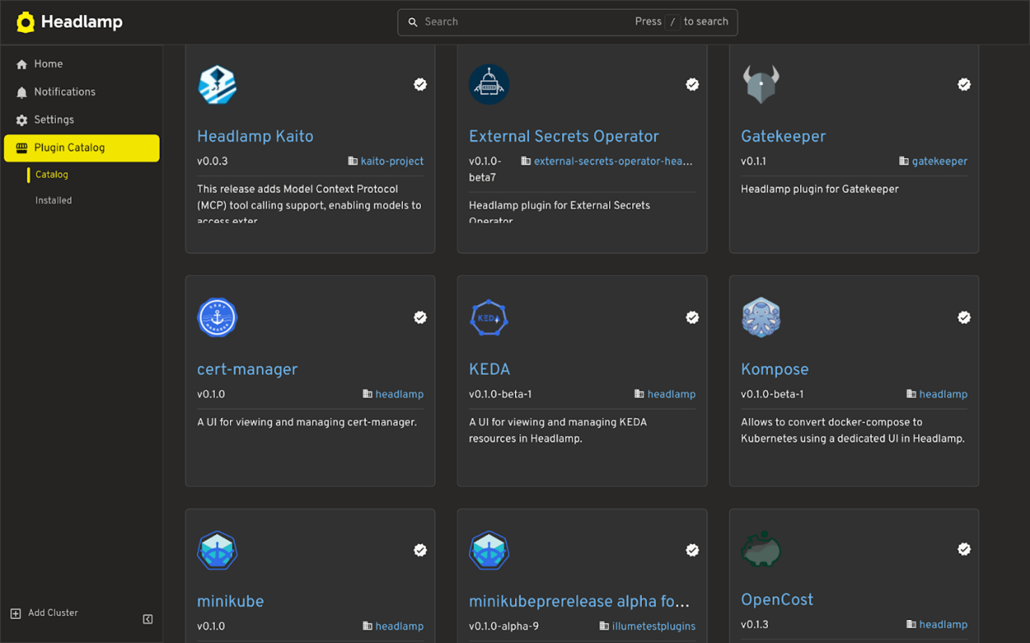
Task: Click the minikube plugin logo
Action: coord(217,551)
